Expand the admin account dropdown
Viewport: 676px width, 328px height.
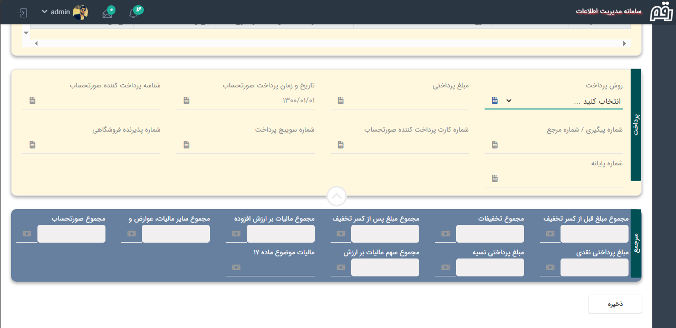coord(45,12)
